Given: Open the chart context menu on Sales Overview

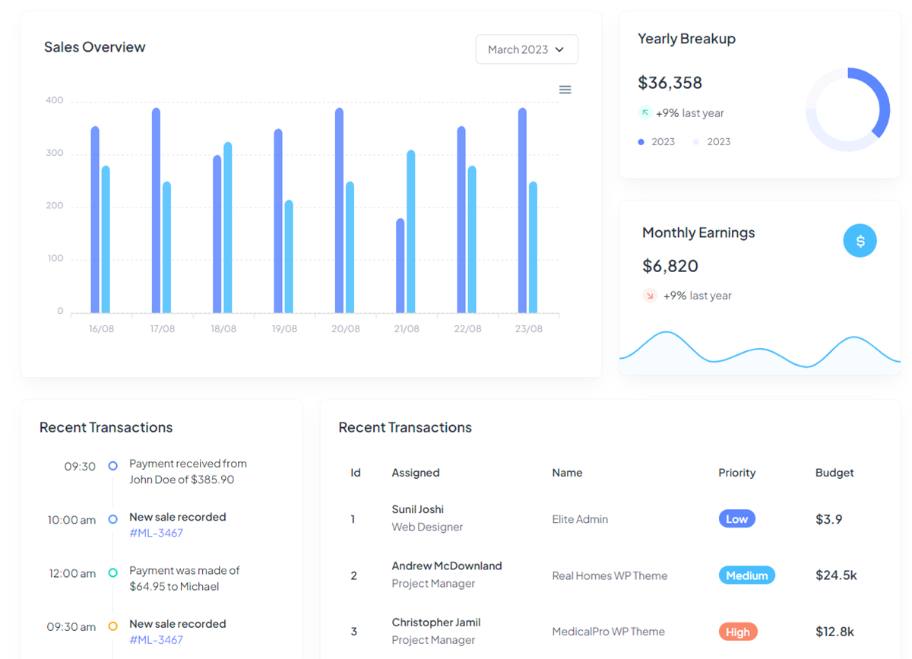Looking at the screenshot, I should click(565, 89).
